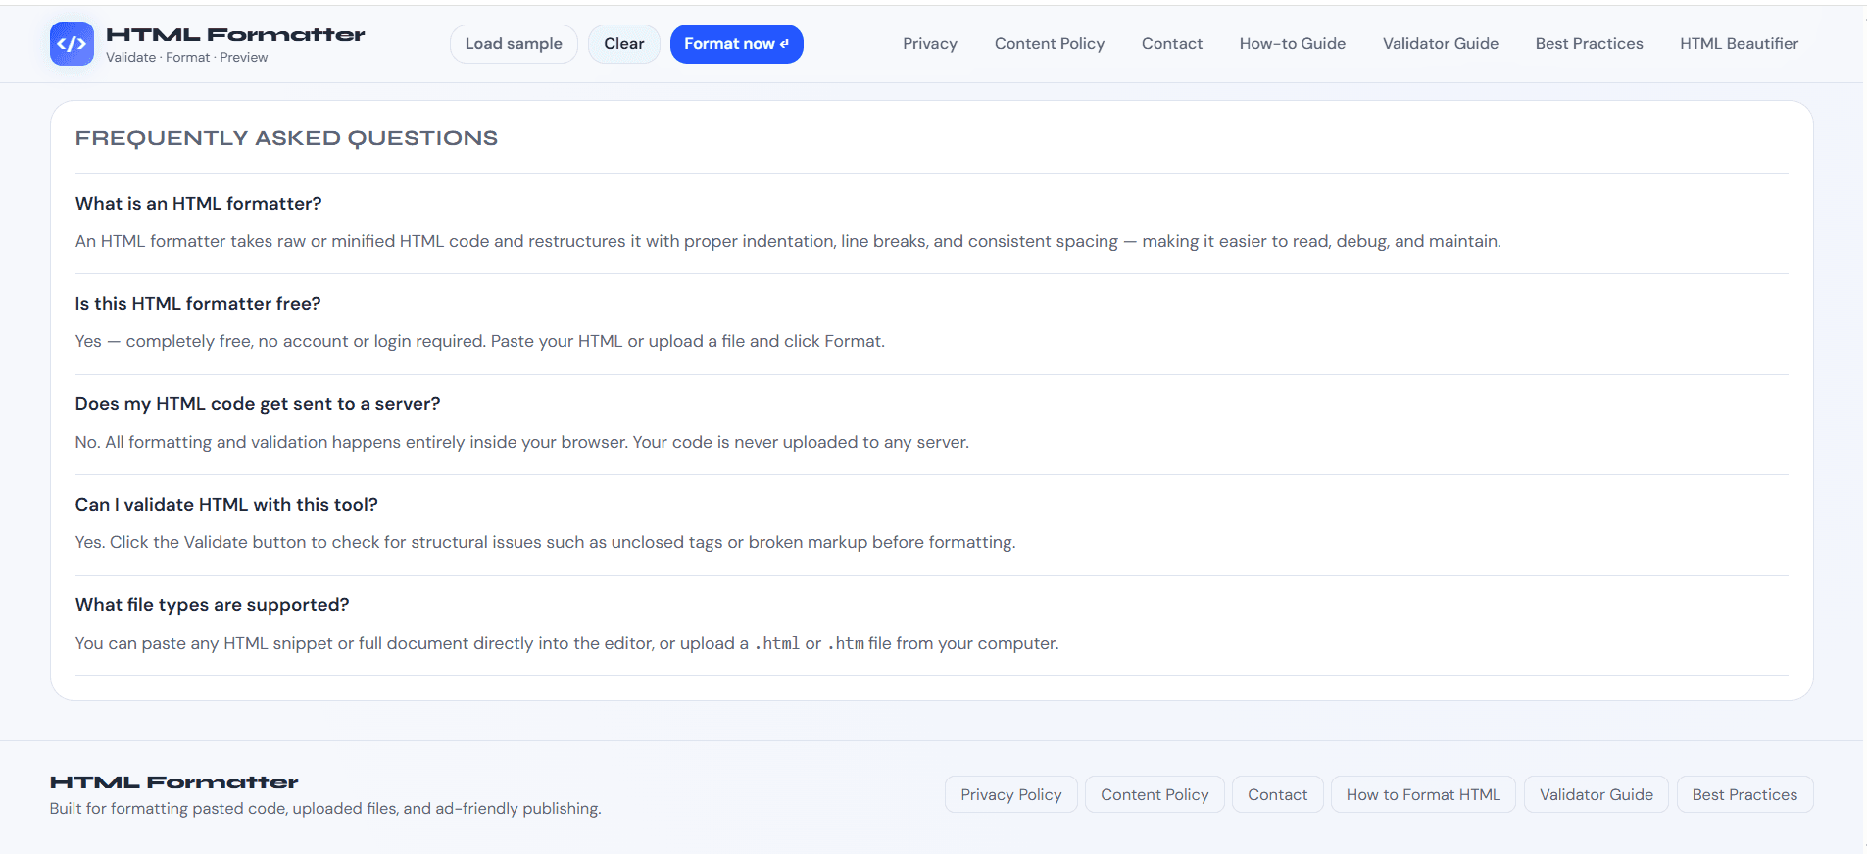Viewport: 1867px width, 854px height.
Task: Go to Contact in the top navigation
Action: coord(1172,44)
